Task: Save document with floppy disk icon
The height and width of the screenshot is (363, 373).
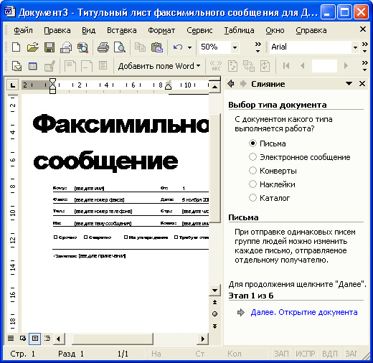Action: [x=49, y=47]
